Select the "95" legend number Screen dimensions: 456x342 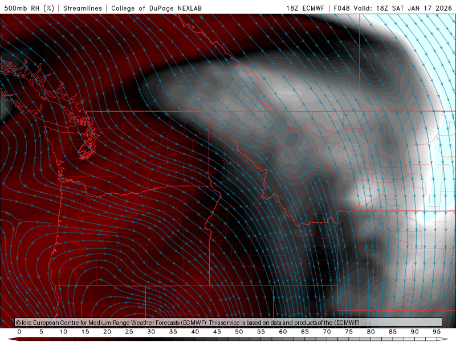click(x=437, y=332)
